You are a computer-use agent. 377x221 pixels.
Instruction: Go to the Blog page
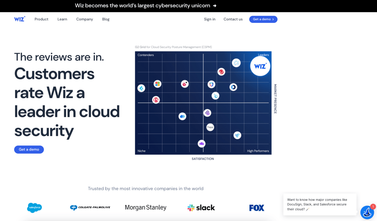(106, 19)
